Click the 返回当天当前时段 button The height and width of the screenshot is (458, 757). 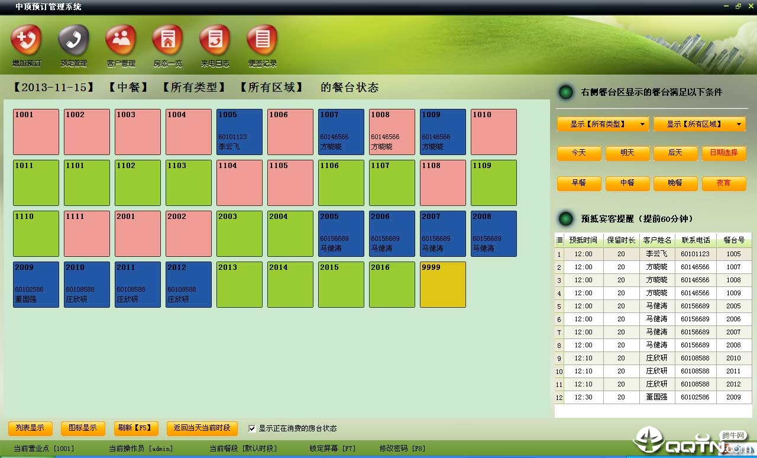pyautogui.click(x=202, y=428)
